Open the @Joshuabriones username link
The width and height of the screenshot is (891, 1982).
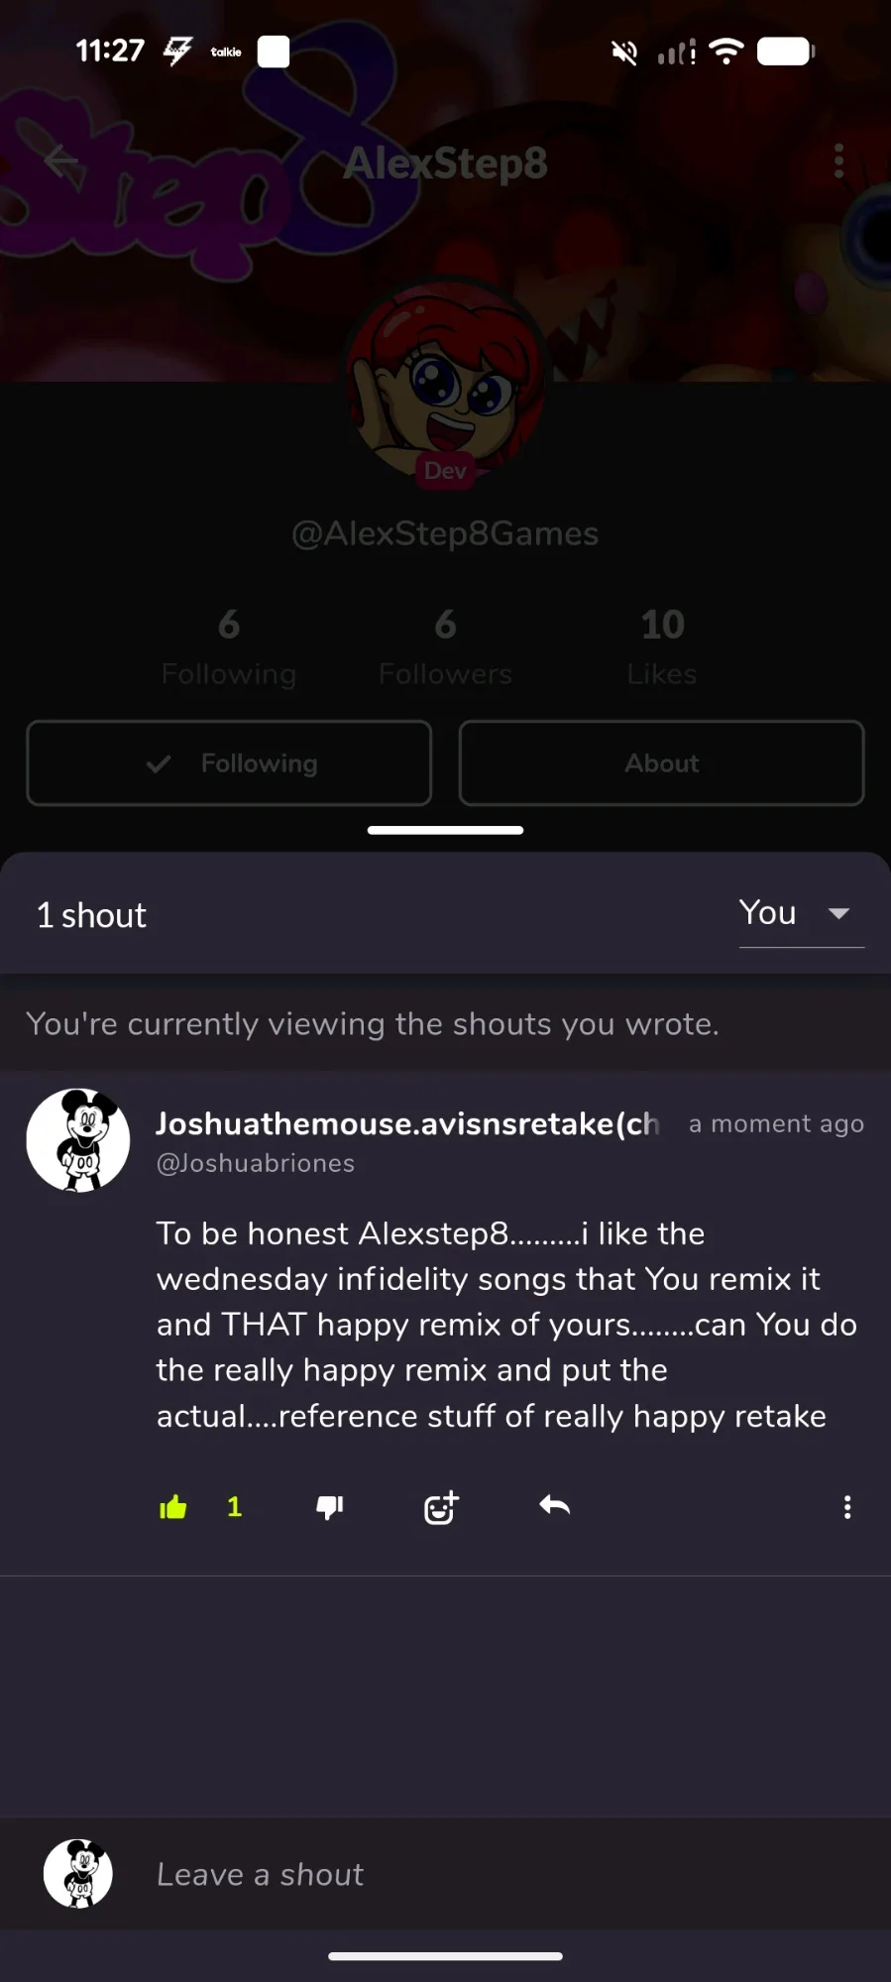point(256,1163)
